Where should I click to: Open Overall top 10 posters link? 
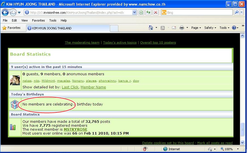coord(158,43)
